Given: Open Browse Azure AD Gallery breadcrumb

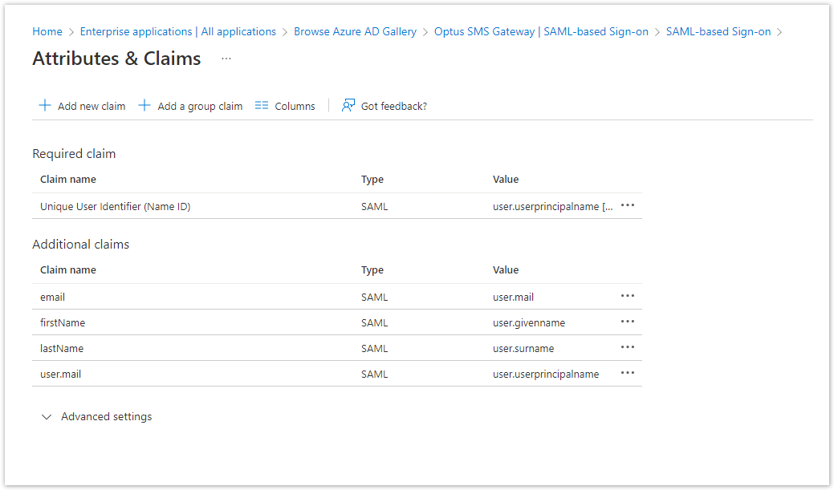Looking at the screenshot, I should coord(355,32).
